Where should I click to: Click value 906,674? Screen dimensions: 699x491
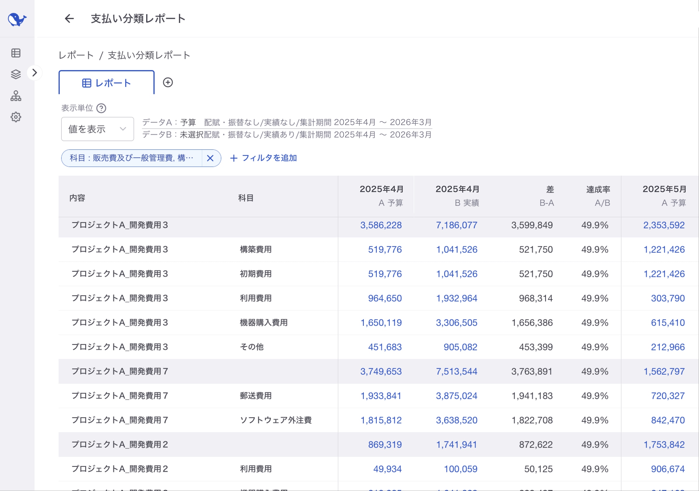click(x=668, y=469)
